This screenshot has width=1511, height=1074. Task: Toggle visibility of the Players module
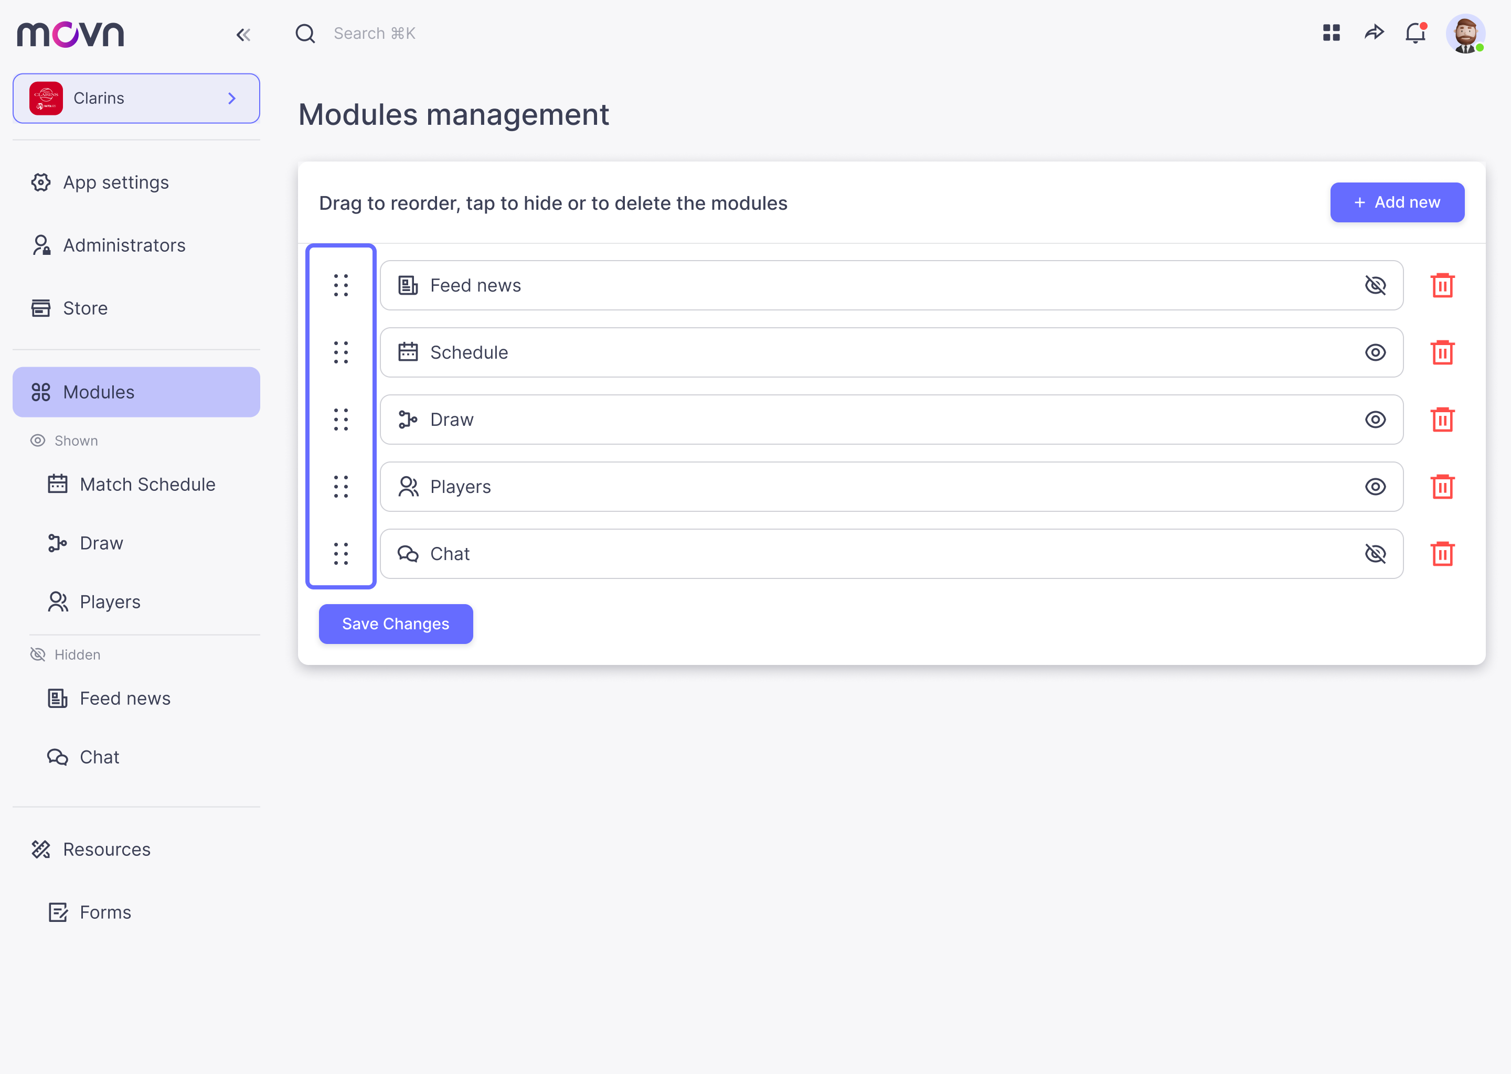pos(1375,487)
